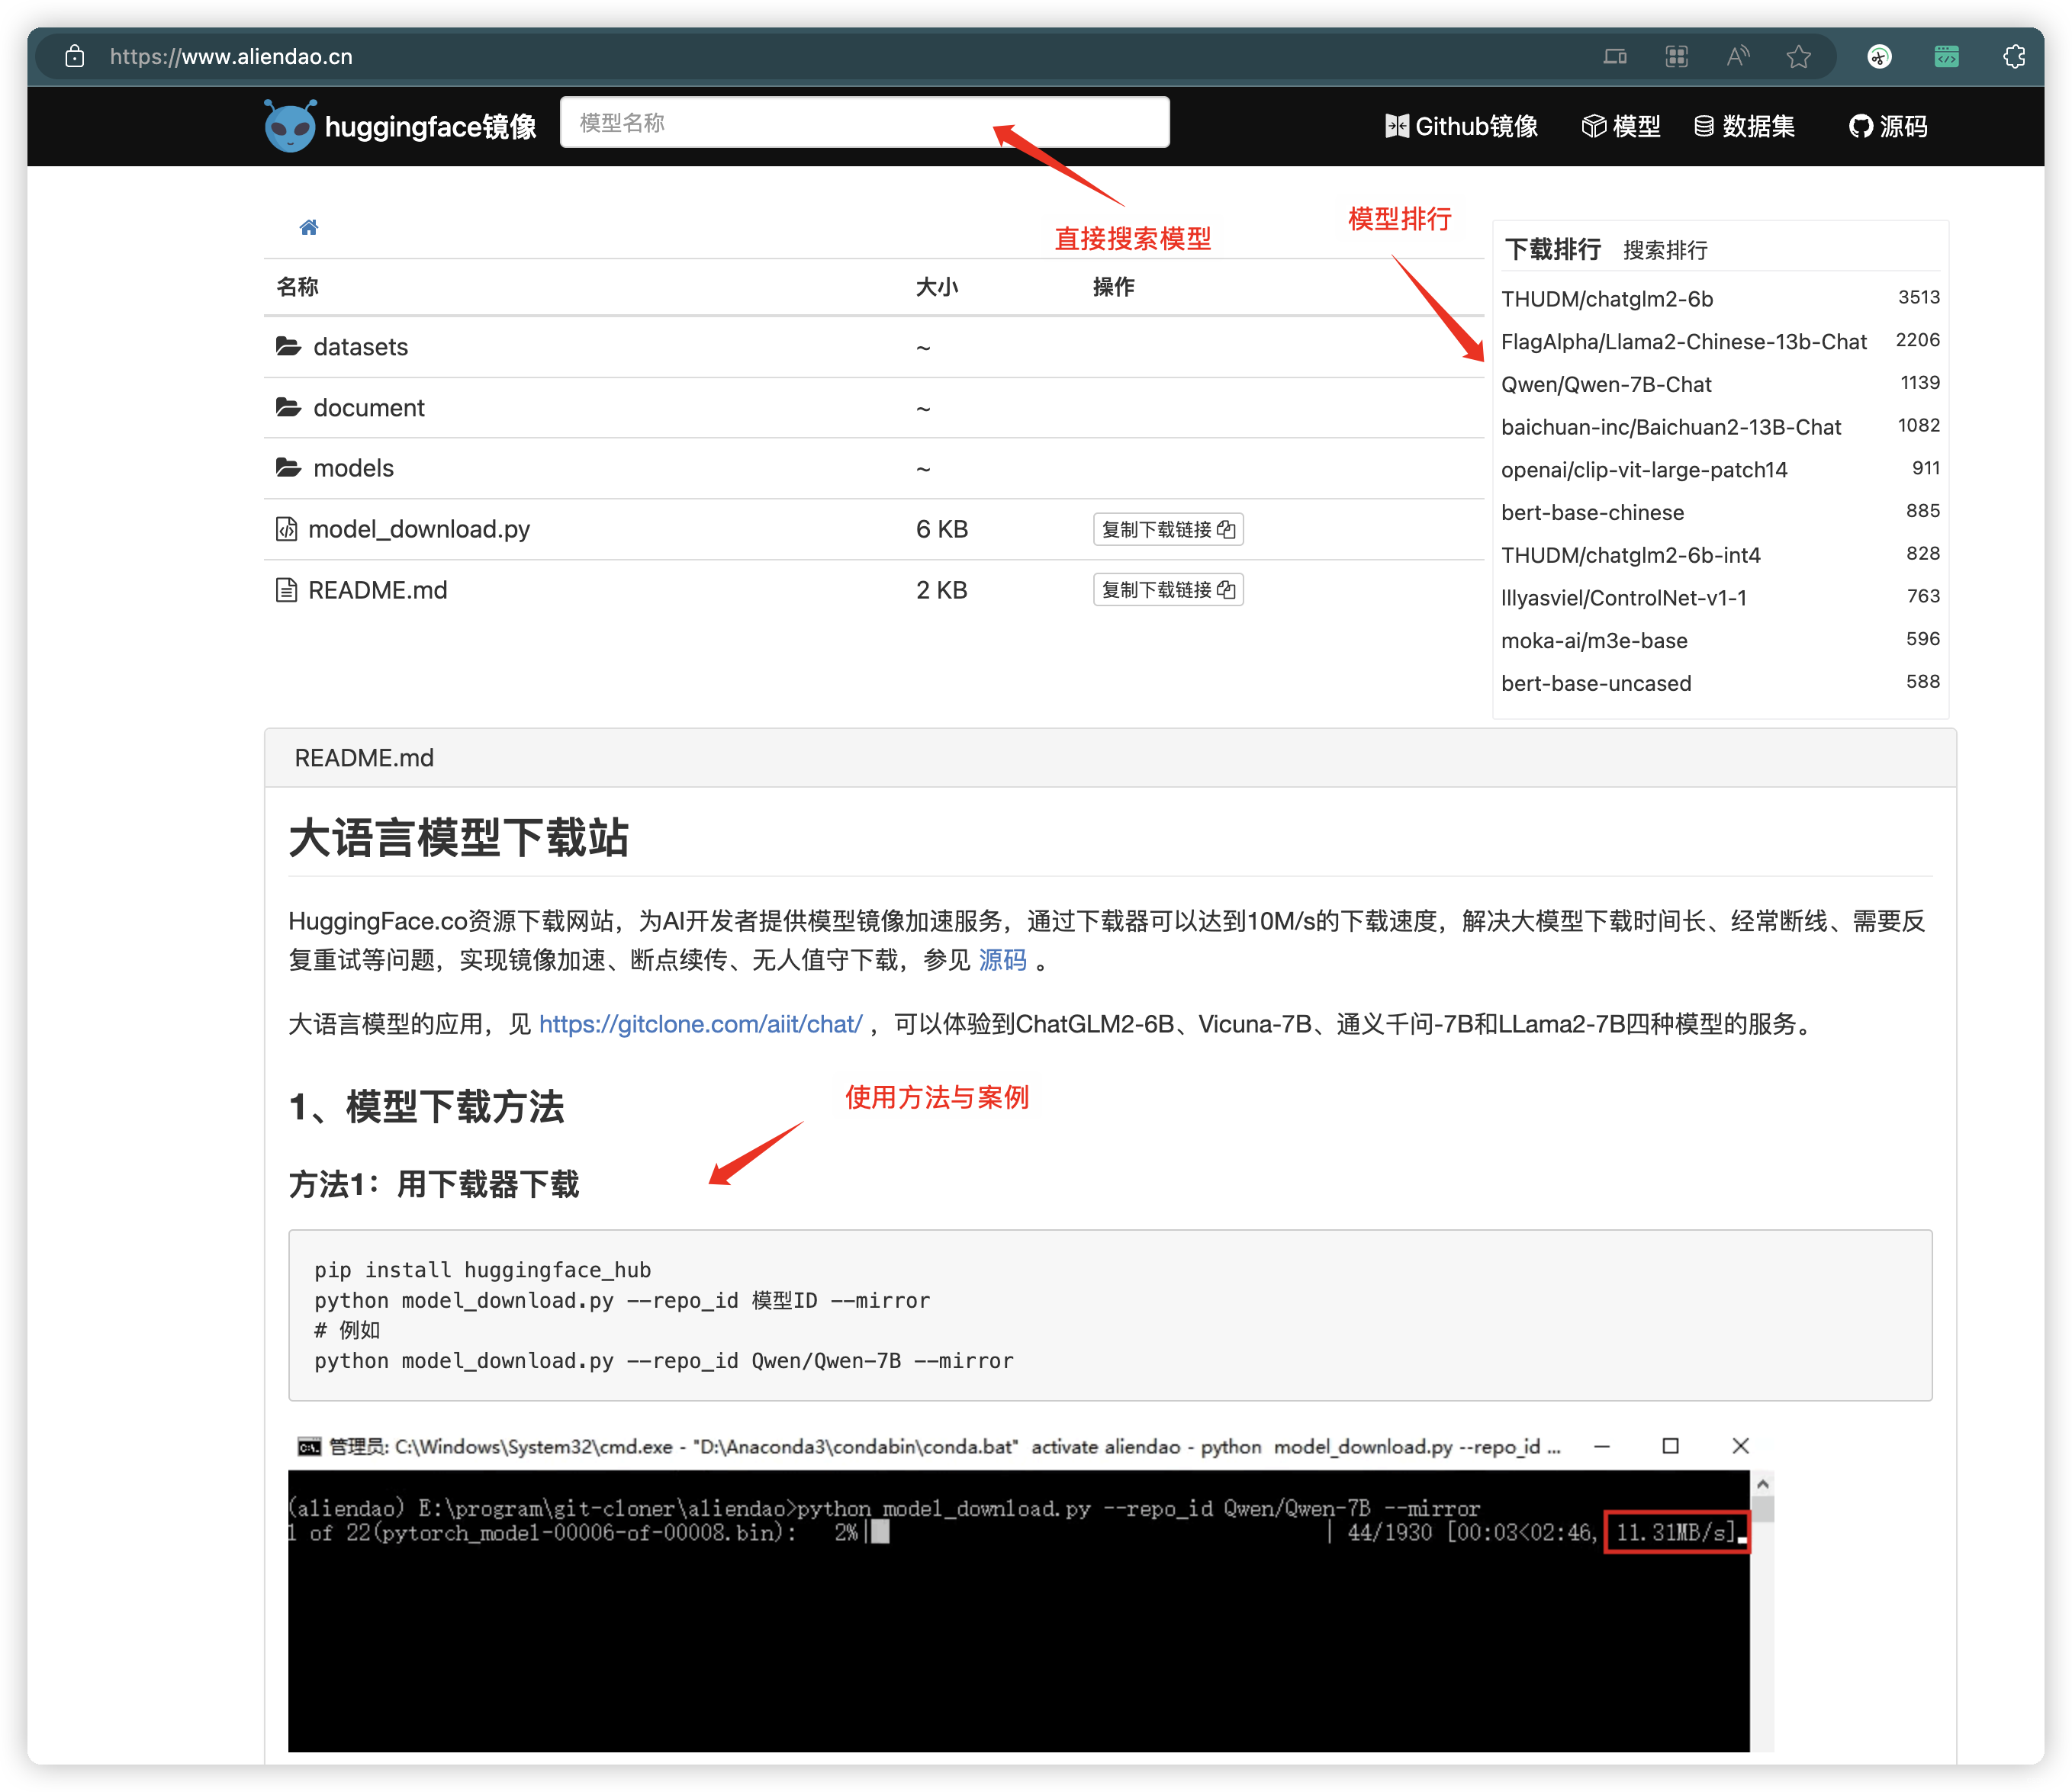The height and width of the screenshot is (1792, 2072).
Task: Click the split screen icon in the address bar
Action: click(x=1615, y=57)
